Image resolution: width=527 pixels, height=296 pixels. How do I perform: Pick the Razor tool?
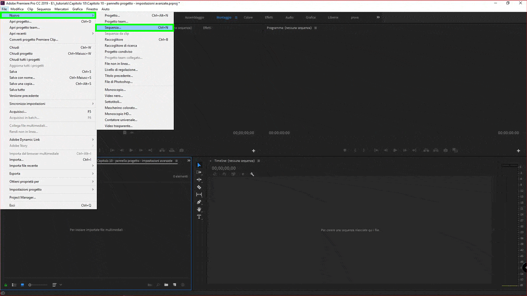click(x=199, y=187)
